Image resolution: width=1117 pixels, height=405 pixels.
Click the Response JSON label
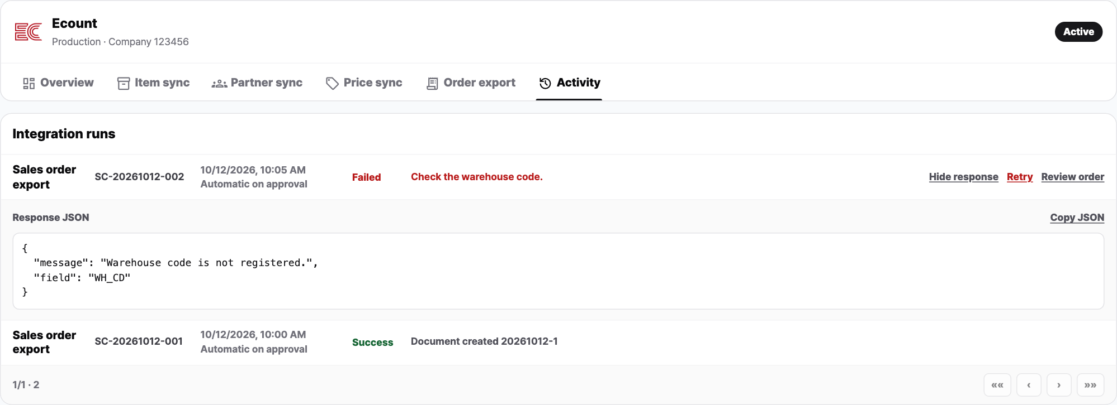[51, 218]
